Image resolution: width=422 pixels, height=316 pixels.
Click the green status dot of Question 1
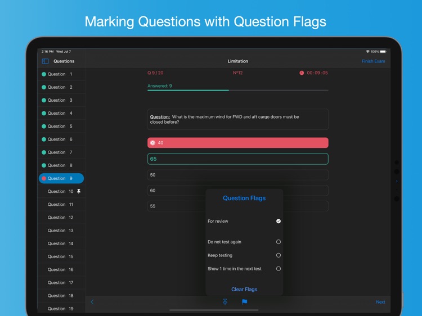(44, 74)
